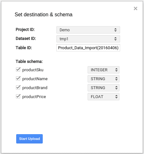This screenshot has width=144, height=154.
Task: Click the Table schema heading
Action: tap(29, 62)
